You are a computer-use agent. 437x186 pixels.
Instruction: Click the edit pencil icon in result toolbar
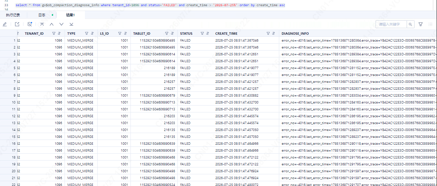(x=5, y=24)
